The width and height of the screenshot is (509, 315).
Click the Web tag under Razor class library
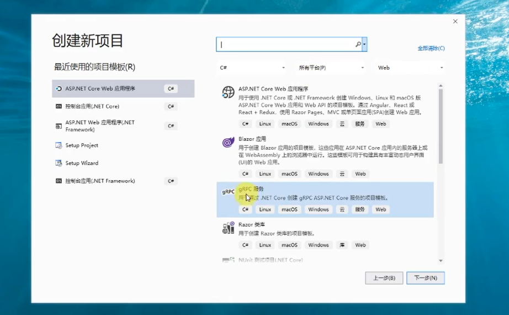click(x=360, y=245)
